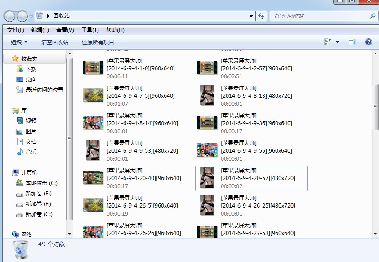Image resolution: width=379 pixels, height=262 pixels.
Task: Open the 编辑(E) menu
Action: pos(40,30)
